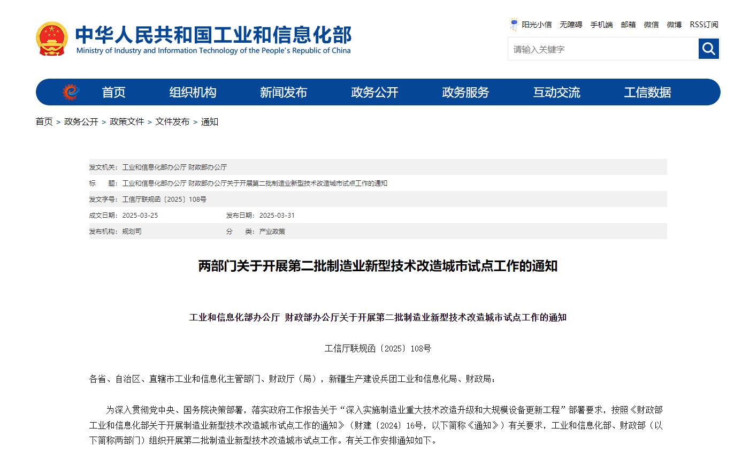Open the 政务服务 menu item
The image size is (742, 459).
point(465,93)
